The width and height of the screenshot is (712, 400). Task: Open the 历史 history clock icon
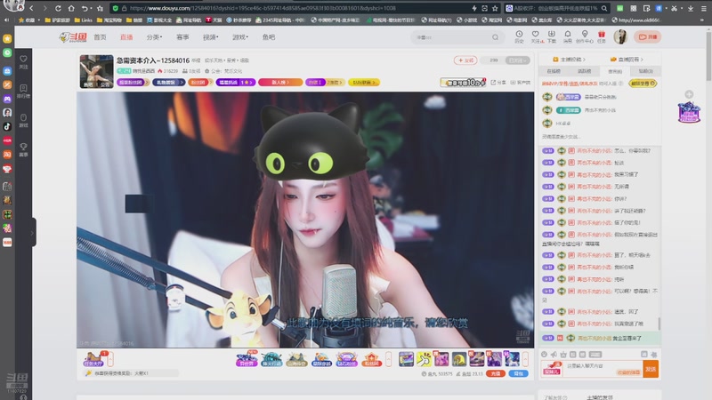coord(519,35)
